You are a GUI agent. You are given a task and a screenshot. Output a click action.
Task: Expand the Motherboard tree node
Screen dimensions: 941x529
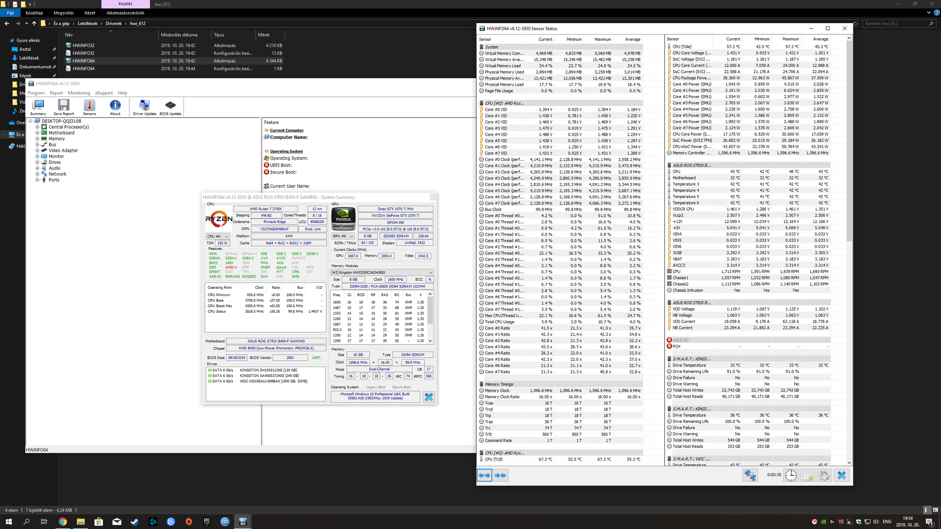point(37,133)
